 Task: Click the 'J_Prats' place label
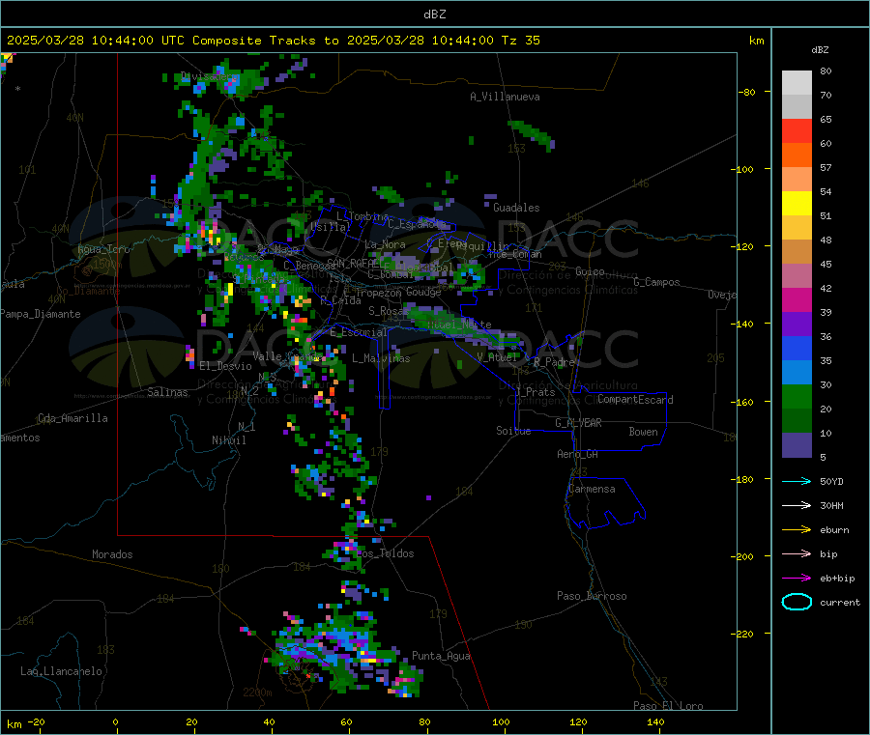click(535, 391)
